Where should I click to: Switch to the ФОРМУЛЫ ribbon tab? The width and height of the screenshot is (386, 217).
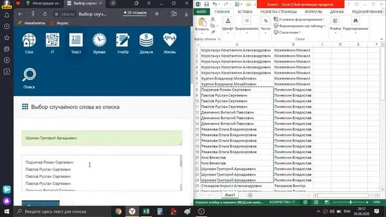click(x=313, y=11)
